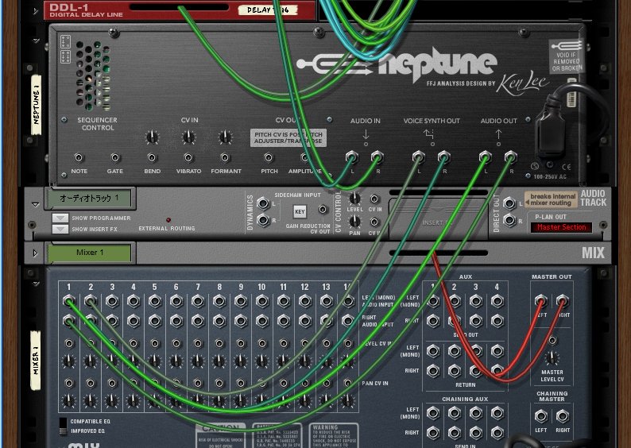
Task: Toggle the Compatible/Improved EQ switch
Action: click(x=63, y=427)
